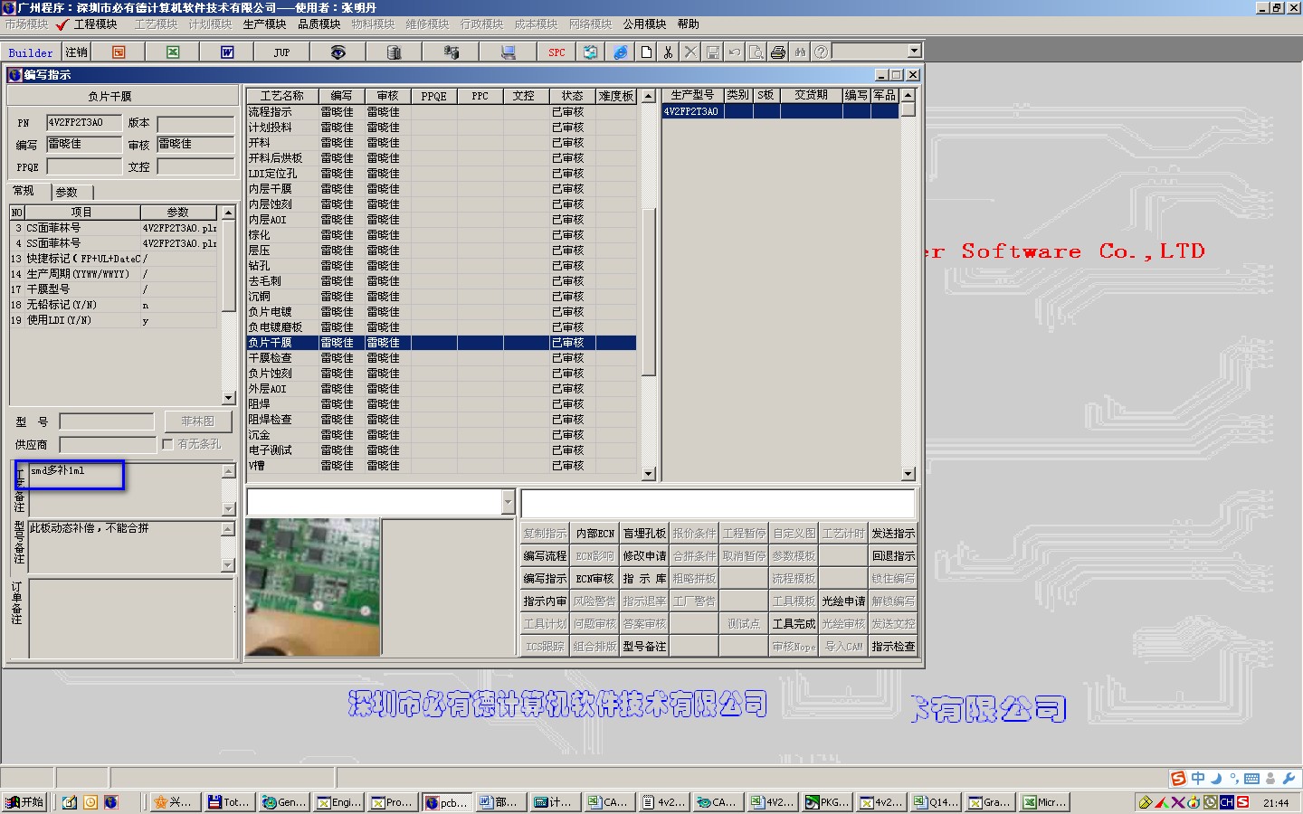Switch to the 参数 tab

point(71,192)
